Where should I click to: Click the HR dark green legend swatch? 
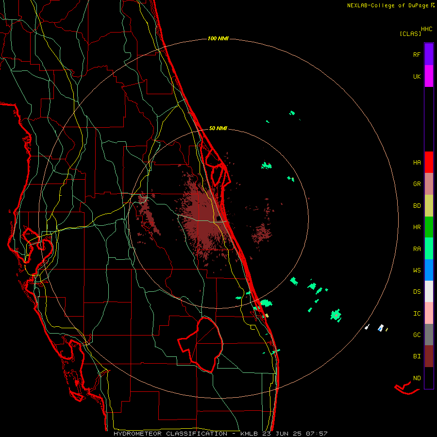(429, 227)
